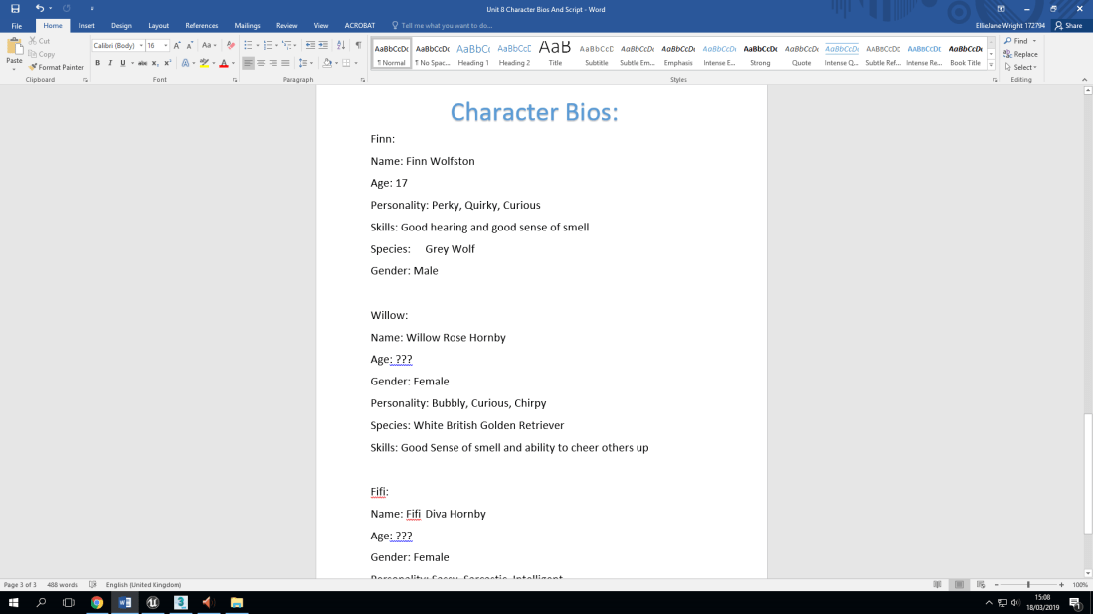Switch to the Insert ribbon tab
1093x614 pixels.
(87, 26)
